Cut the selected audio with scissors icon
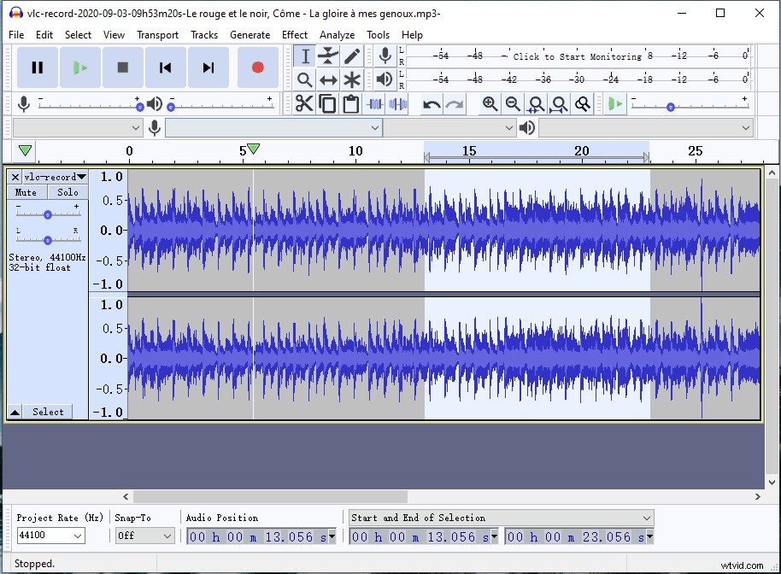Screen dimensions: 781x574 click(303, 103)
